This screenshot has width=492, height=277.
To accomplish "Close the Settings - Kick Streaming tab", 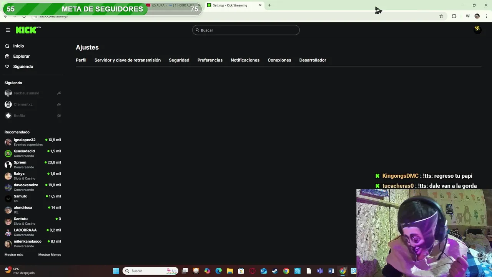I will [x=260, y=5].
